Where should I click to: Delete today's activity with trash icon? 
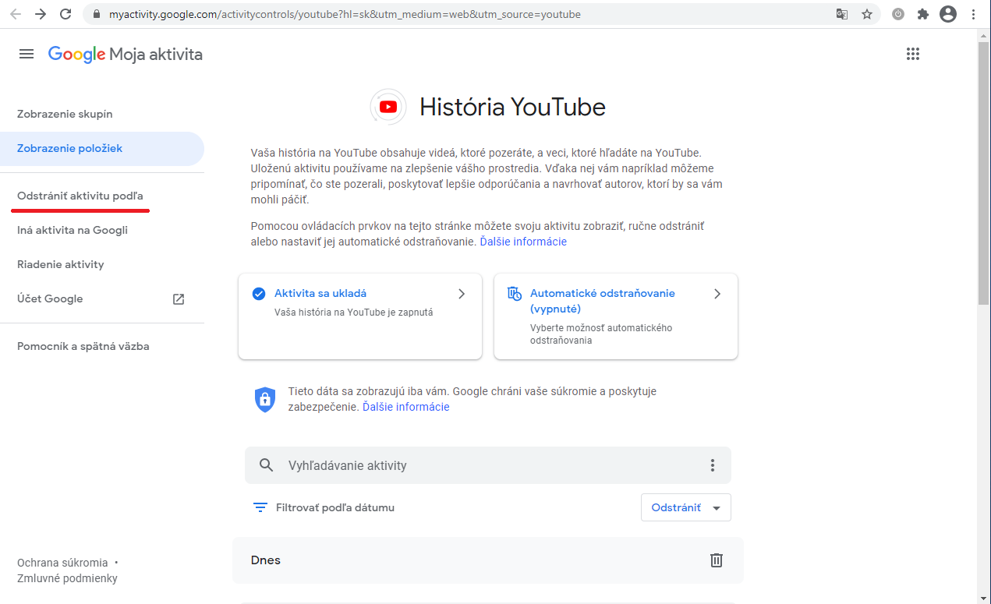(717, 560)
